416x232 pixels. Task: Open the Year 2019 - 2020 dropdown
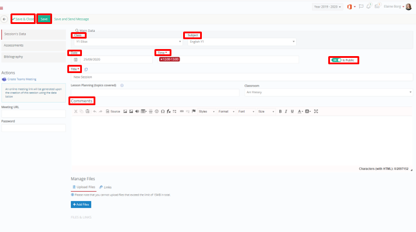pyautogui.click(x=328, y=7)
